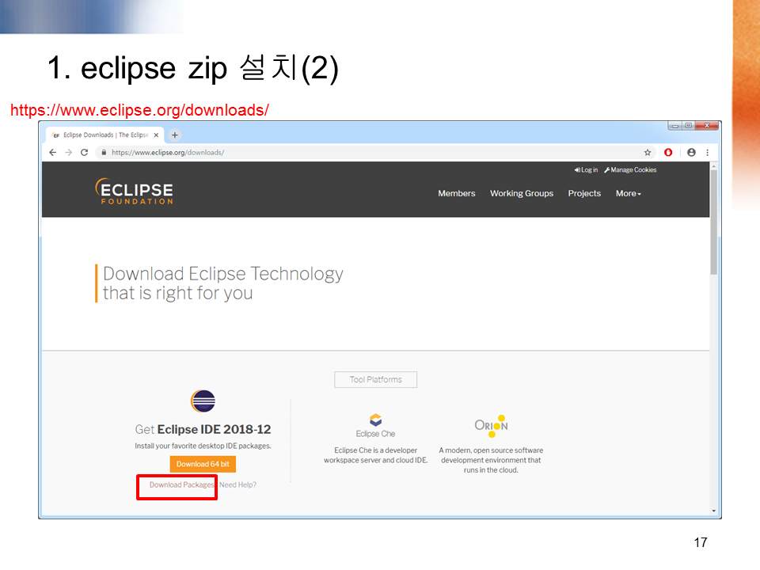760x570 pixels.
Task: Open the browser three-dot menu
Action: pyautogui.click(x=707, y=152)
